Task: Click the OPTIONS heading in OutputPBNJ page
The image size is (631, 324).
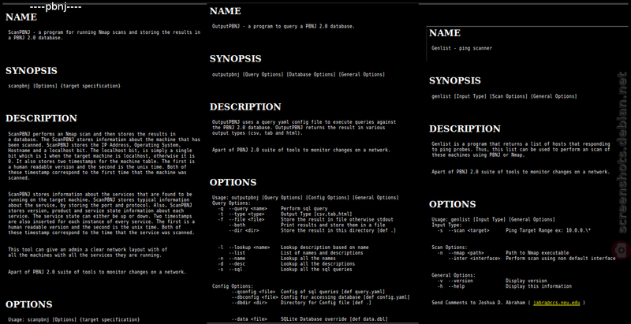Action: [x=233, y=183]
